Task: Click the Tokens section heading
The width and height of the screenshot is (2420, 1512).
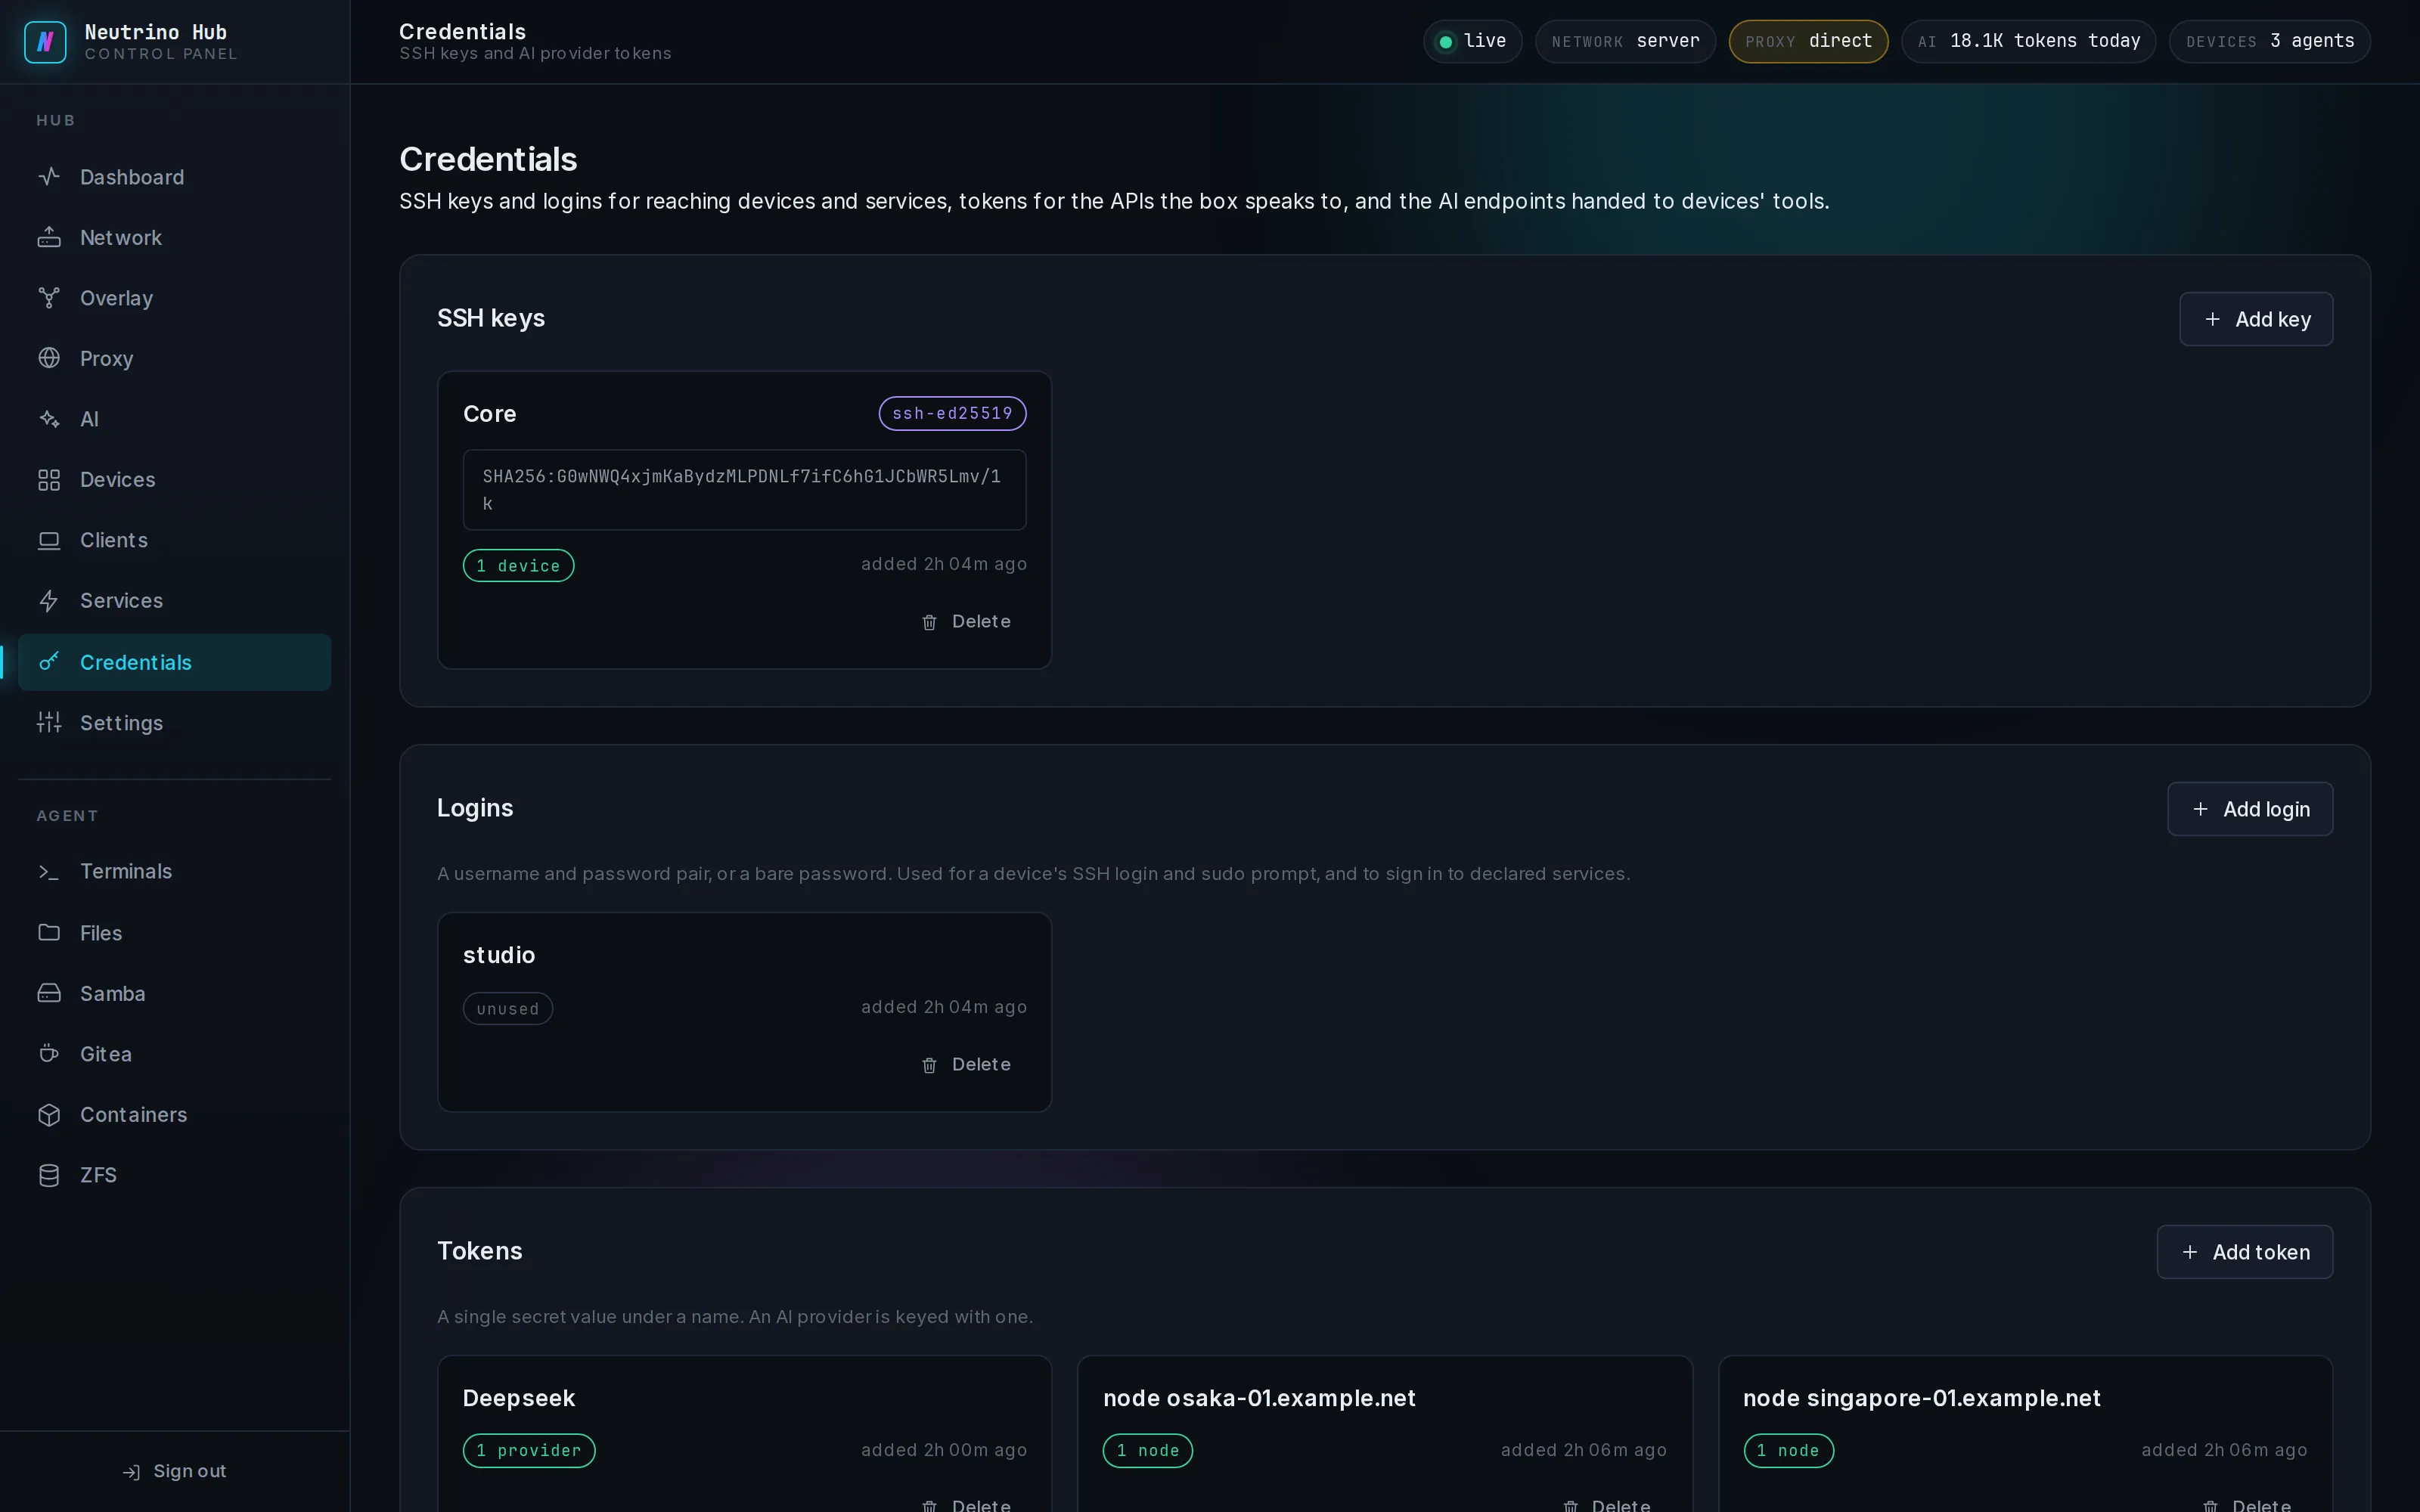Action: 480,1251
